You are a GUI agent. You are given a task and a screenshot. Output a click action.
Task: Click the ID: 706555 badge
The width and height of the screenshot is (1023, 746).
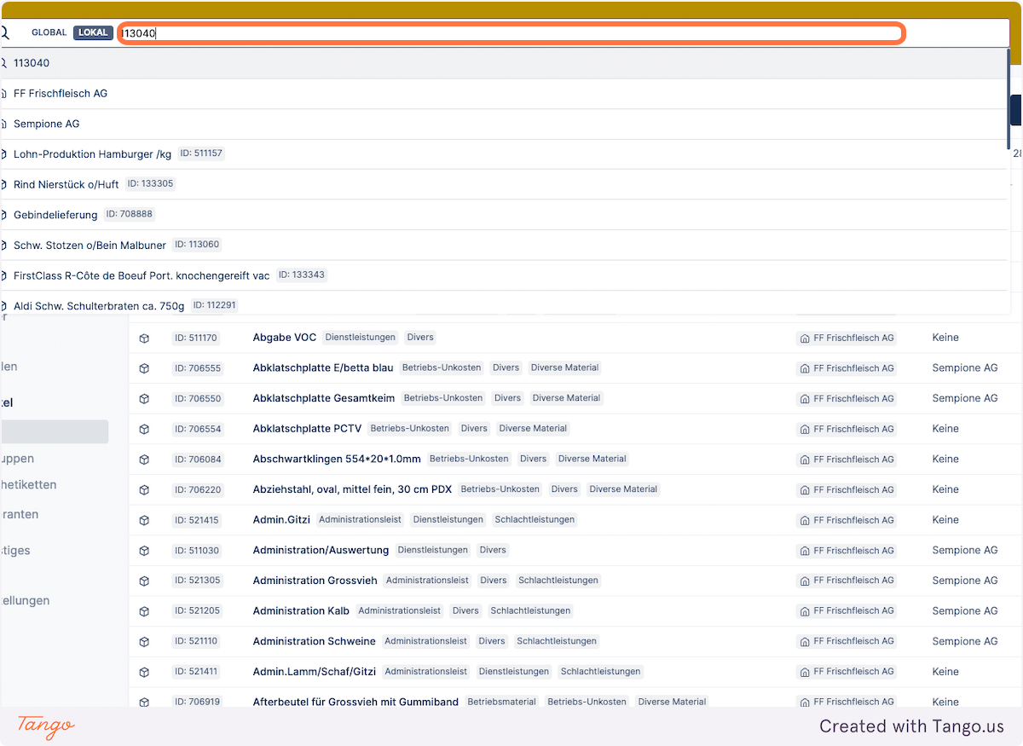coord(198,368)
